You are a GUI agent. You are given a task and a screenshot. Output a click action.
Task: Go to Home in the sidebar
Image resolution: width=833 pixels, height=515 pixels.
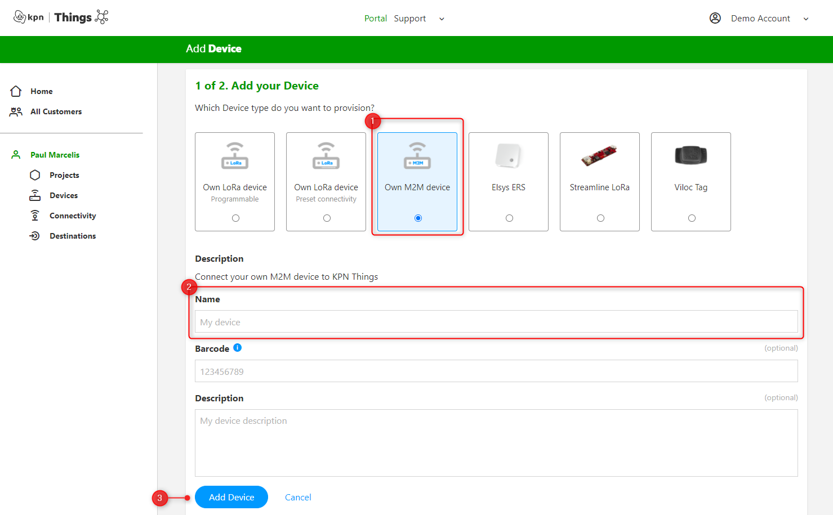point(42,91)
